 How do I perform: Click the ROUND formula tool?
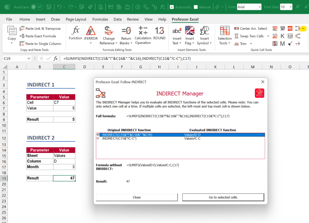point(159,33)
